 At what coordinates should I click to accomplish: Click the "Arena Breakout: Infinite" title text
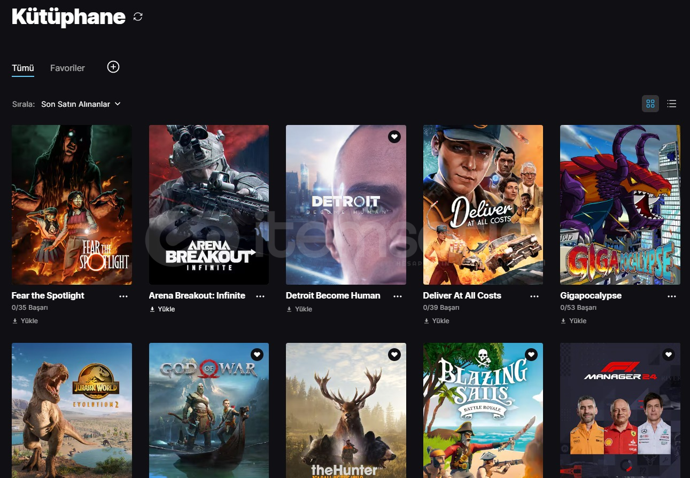[197, 296]
